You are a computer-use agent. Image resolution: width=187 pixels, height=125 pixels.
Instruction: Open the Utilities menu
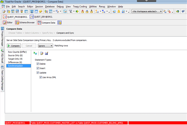click(x=93, y=6)
